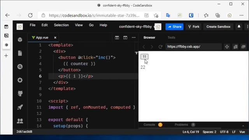Screen dimensions: 249x140
Task: Open the app-available icon in the address bar
Action: coord(146,16)
